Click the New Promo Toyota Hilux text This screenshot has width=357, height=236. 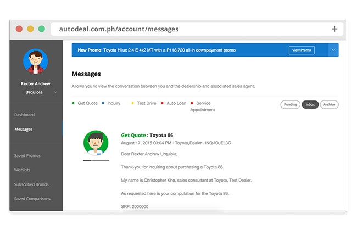tap(157, 50)
